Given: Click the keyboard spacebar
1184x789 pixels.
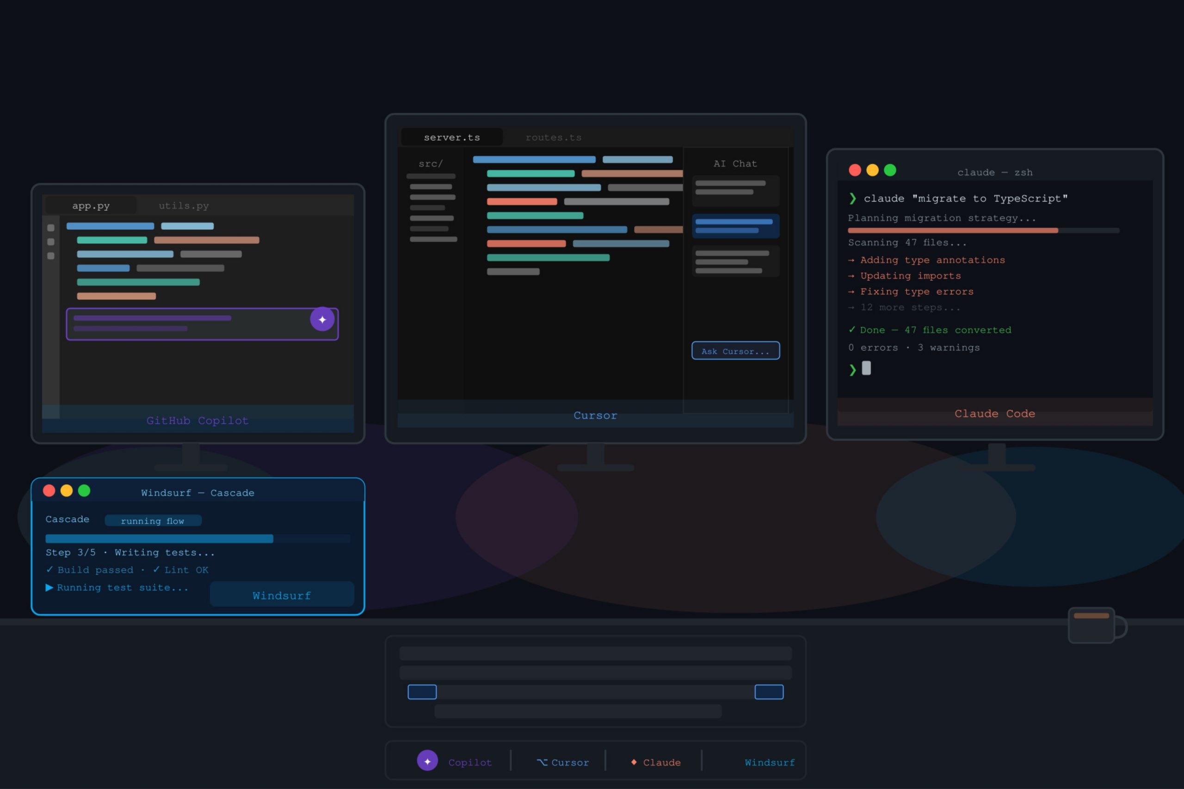Looking at the screenshot, I should (578, 711).
